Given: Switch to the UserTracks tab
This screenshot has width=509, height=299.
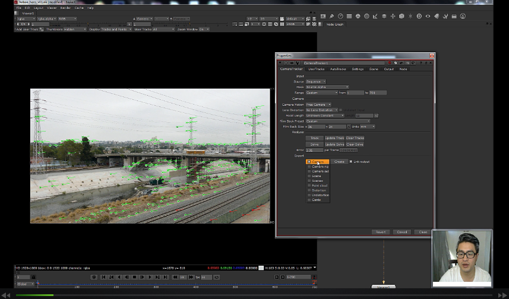Looking at the screenshot, I should coord(316,69).
